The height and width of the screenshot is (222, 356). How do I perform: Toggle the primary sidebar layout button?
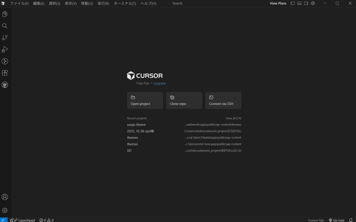click(293, 3)
